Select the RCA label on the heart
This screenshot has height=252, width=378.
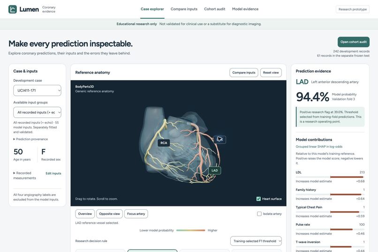click(x=164, y=143)
